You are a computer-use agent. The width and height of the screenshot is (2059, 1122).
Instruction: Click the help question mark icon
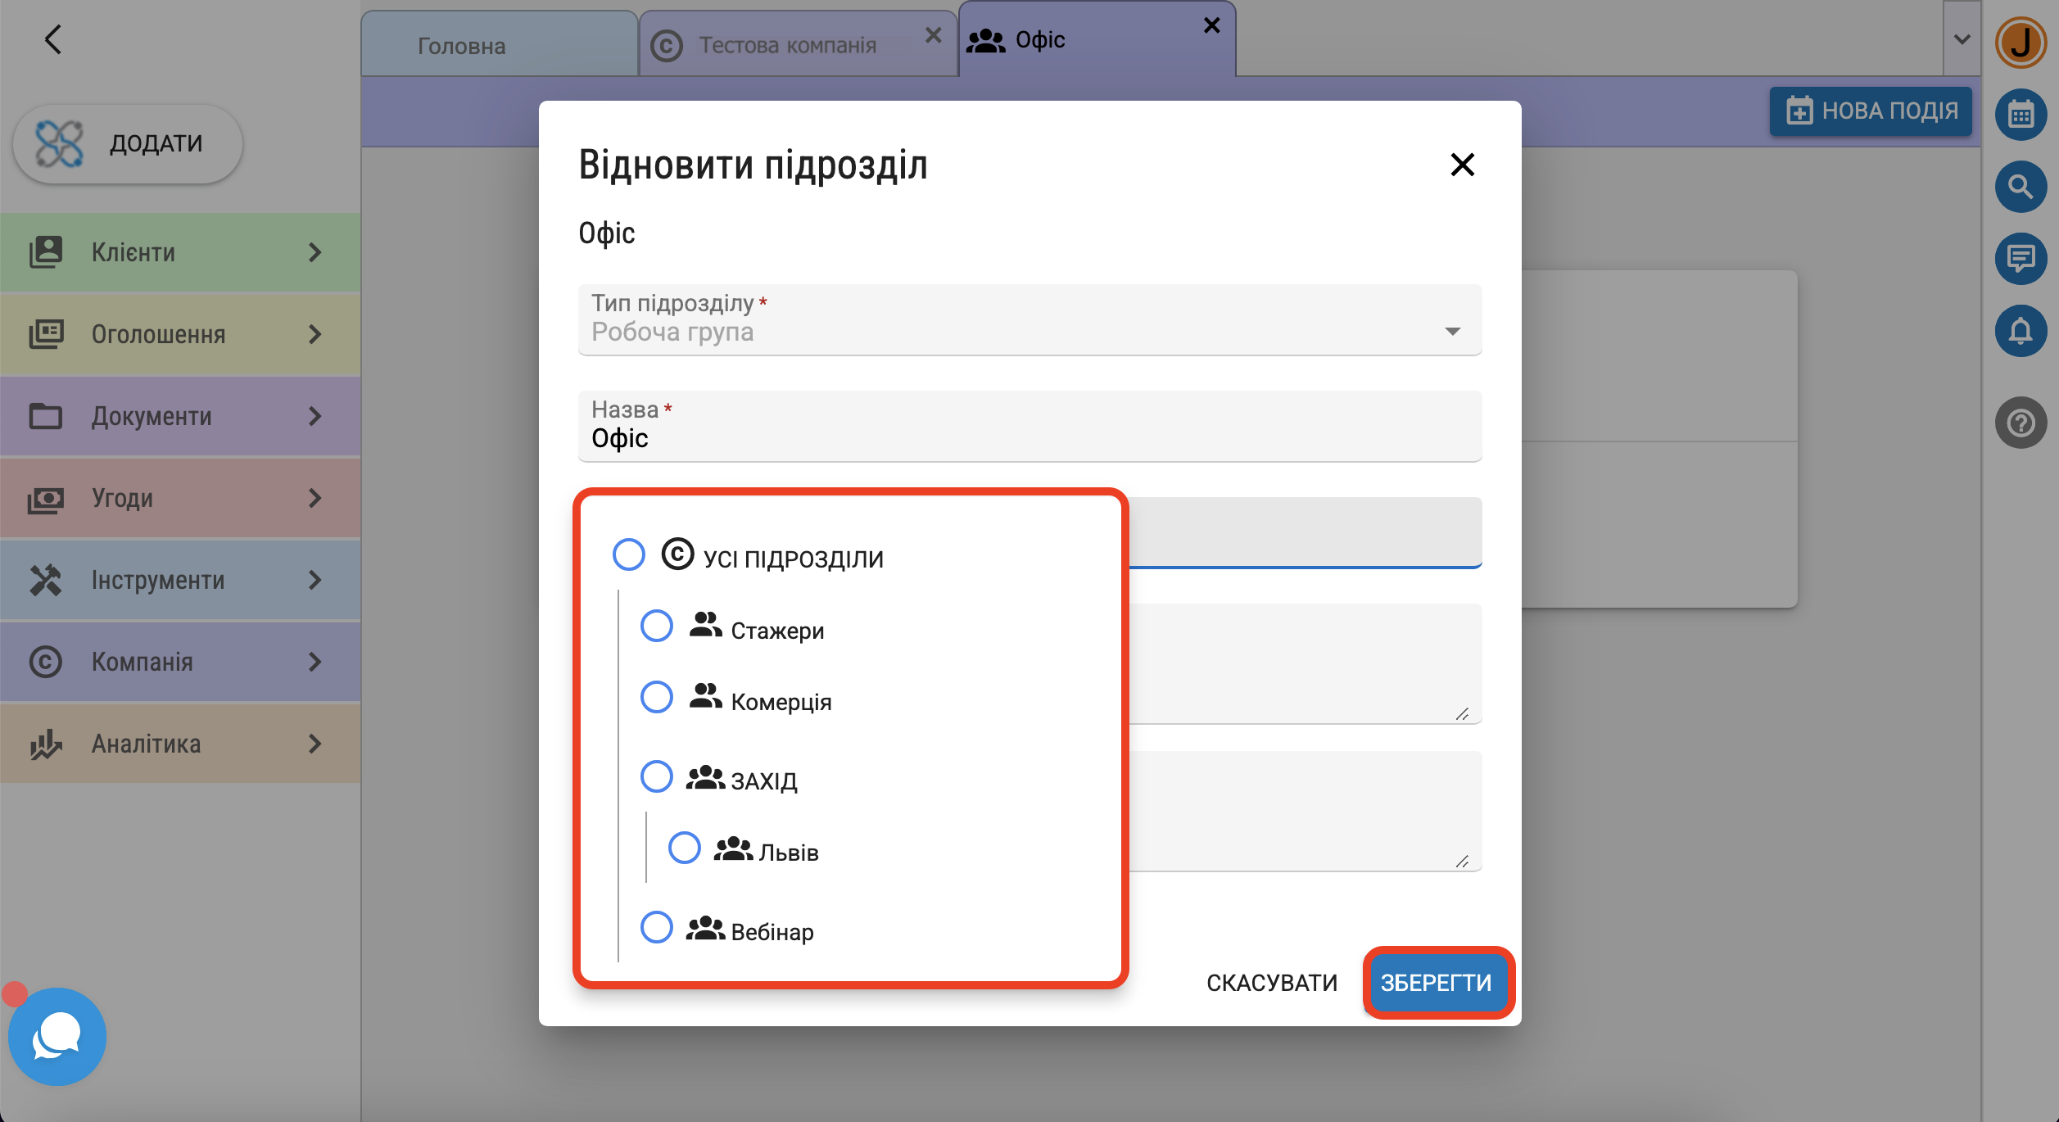tap(2021, 423)
